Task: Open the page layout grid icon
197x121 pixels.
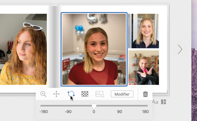Action: (x=164, y=102)
